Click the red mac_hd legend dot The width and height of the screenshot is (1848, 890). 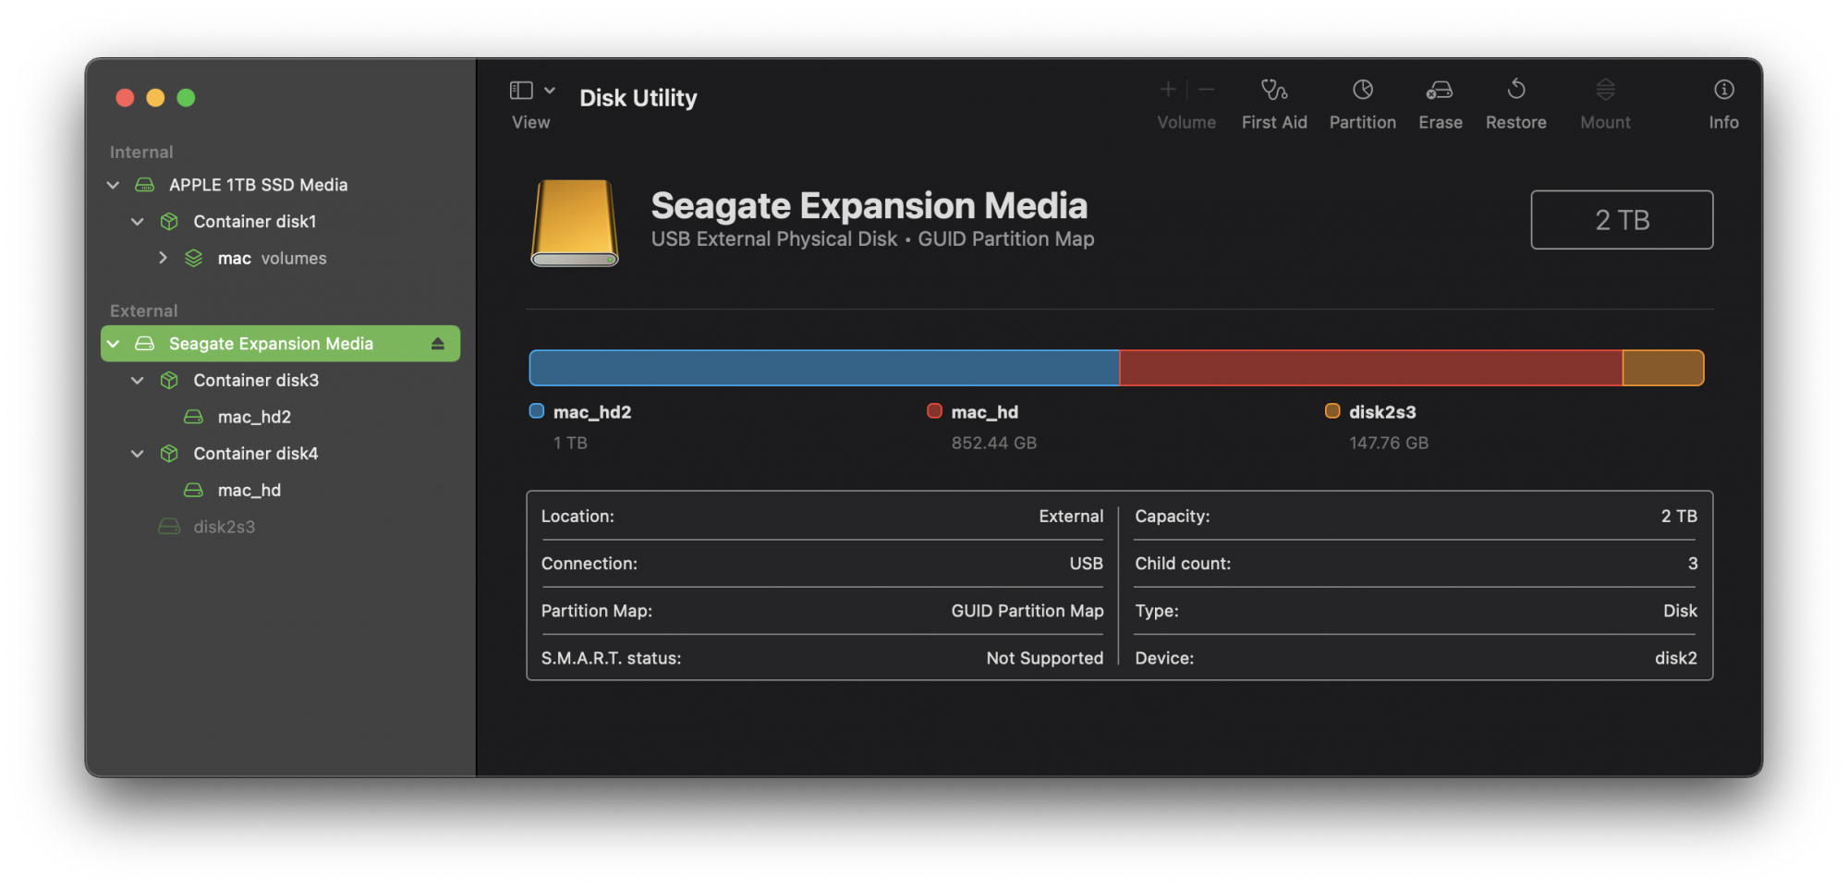934,411
